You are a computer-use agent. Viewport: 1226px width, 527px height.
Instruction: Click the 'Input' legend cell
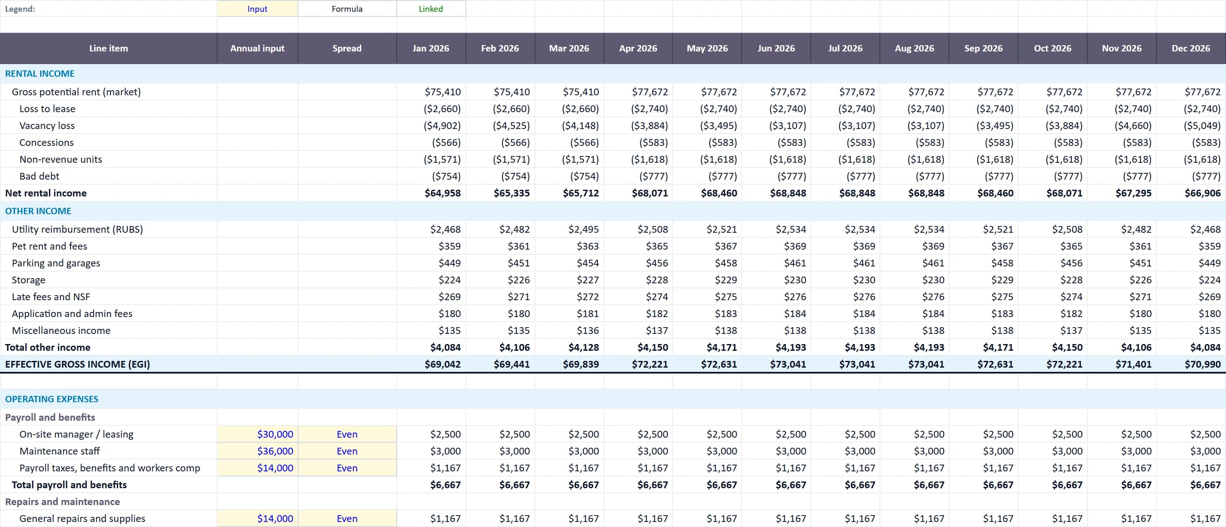[258, 8]
